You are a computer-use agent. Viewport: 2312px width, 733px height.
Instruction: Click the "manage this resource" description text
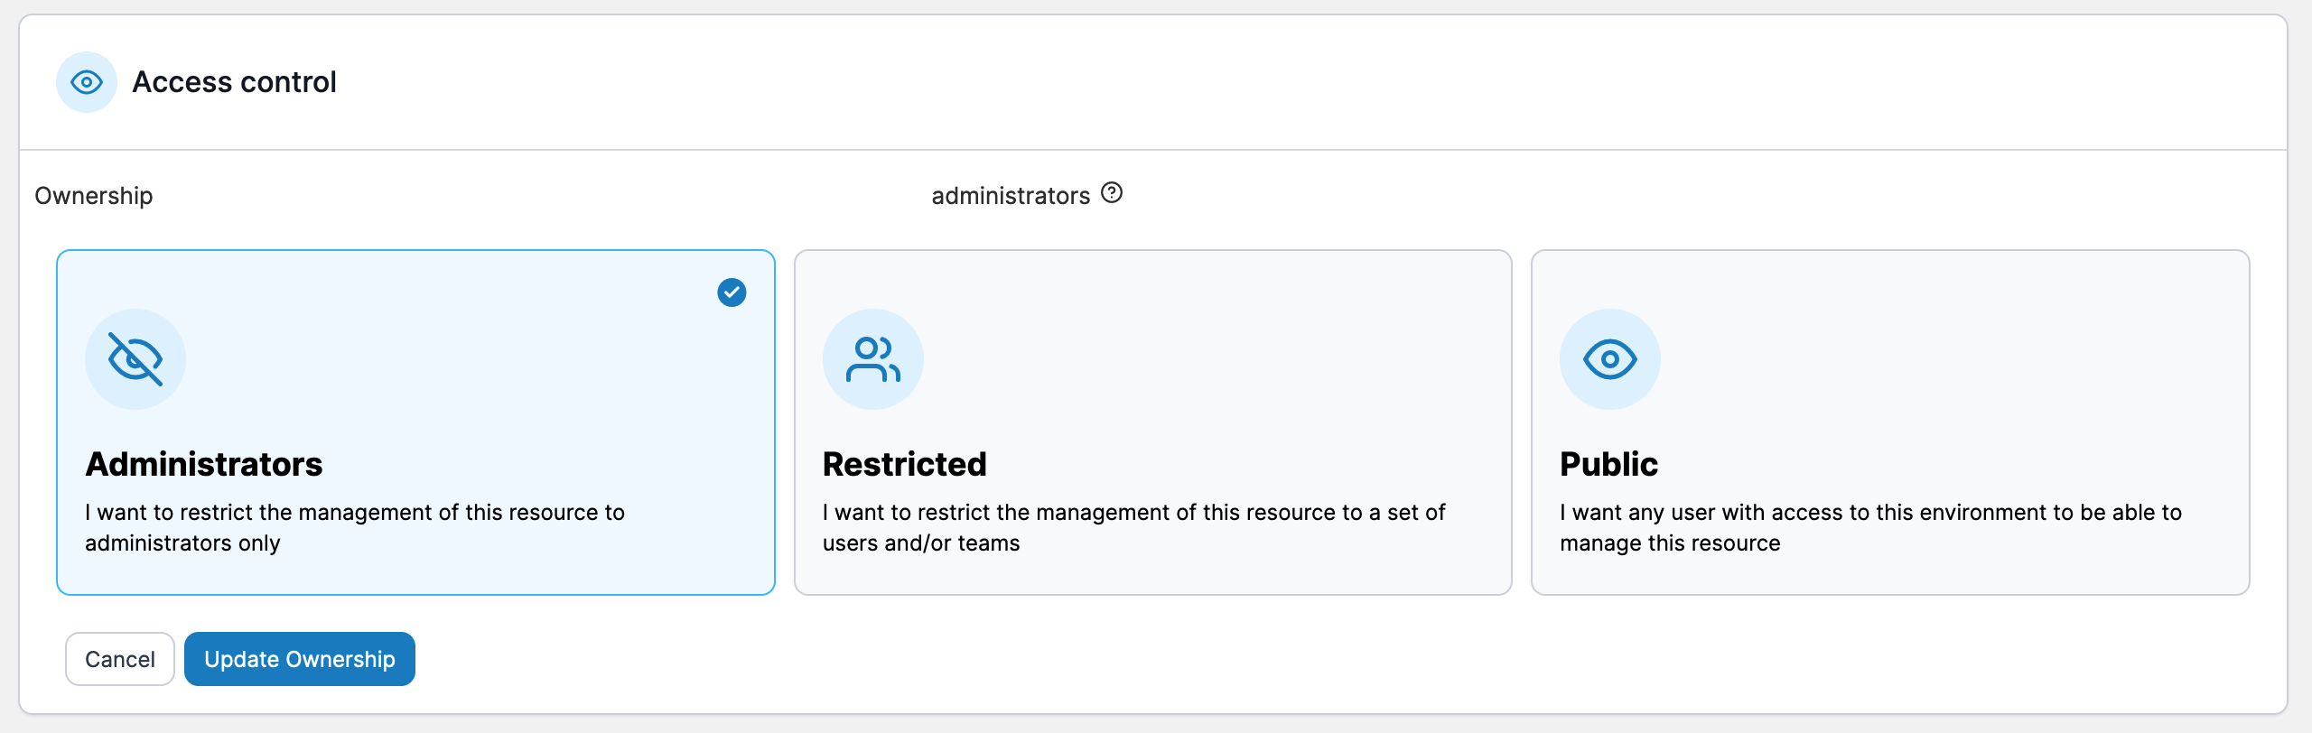tap(1670, 543)
